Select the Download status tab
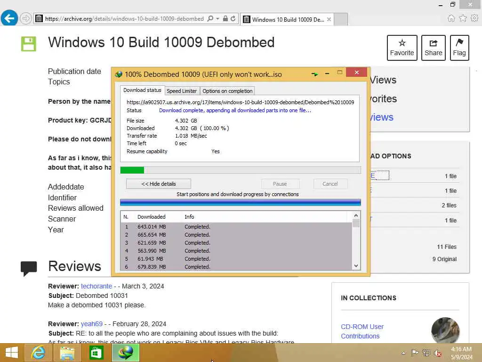This screenshot has width=482, height=362. pyautogui.click(x=142, y=90)
